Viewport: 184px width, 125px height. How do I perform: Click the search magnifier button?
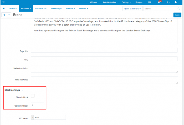coord(178,9)
